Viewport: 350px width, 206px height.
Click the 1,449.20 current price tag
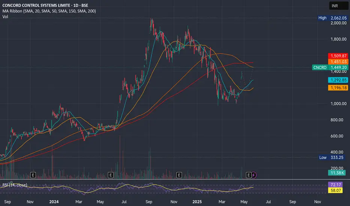coord(338,67)
